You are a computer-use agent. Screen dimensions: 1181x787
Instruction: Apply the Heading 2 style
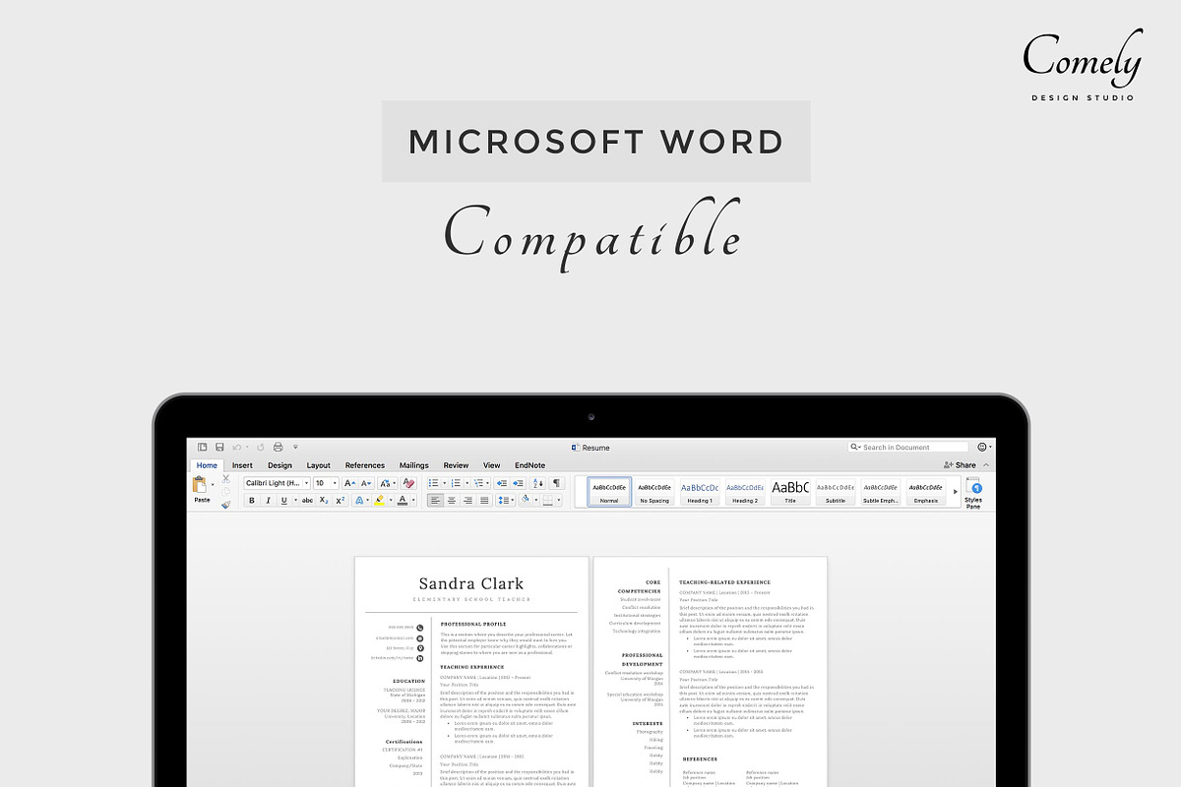coord(745,492)
